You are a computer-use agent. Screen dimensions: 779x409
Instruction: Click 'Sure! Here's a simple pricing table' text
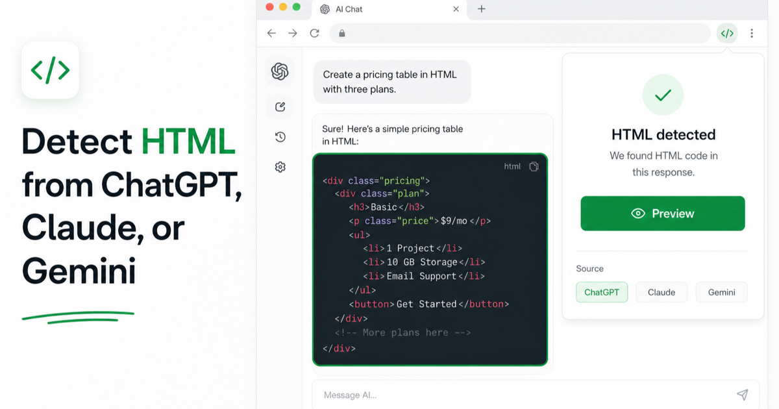point(393,129)
